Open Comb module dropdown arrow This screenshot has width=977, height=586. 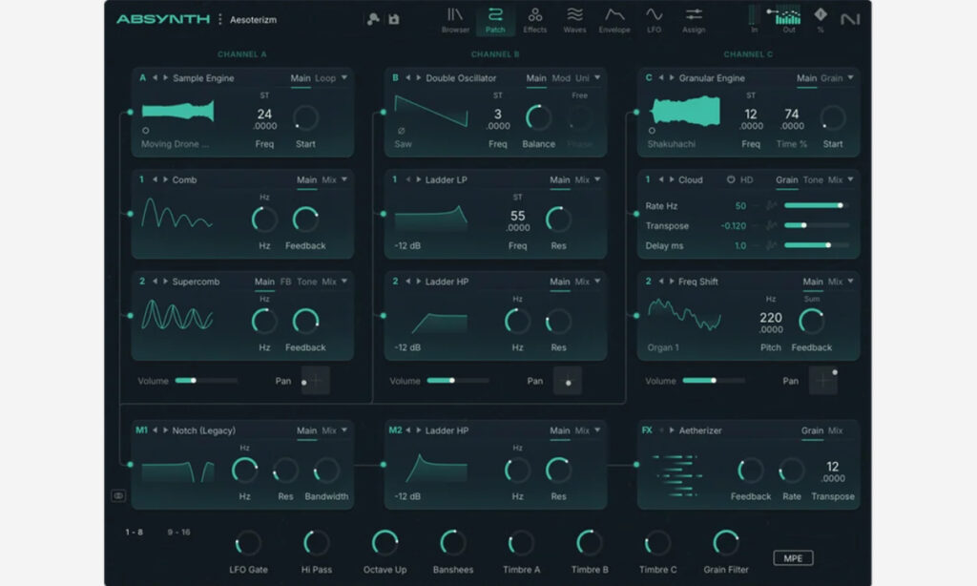coord(343,179)
